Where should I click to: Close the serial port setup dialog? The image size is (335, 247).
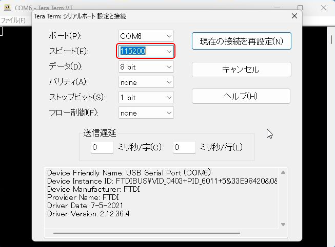[294, 16]
